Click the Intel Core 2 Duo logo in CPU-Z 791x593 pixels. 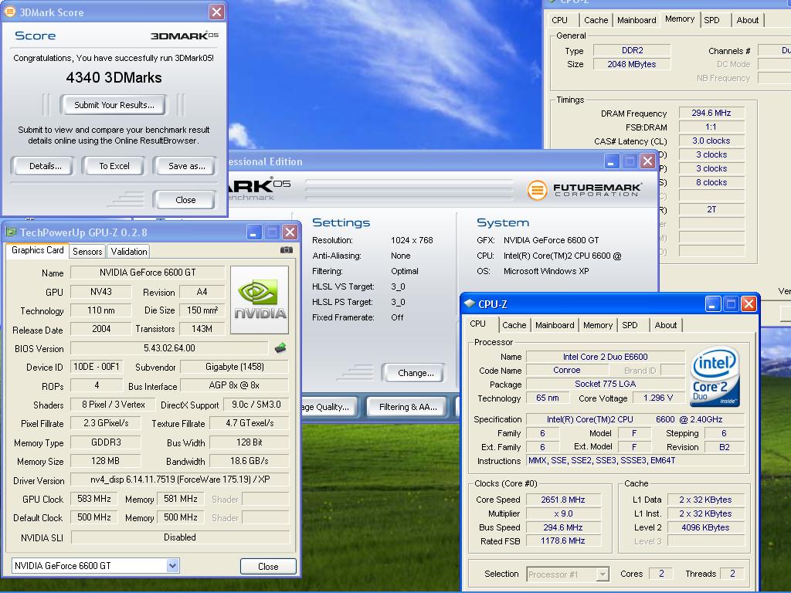715,376
